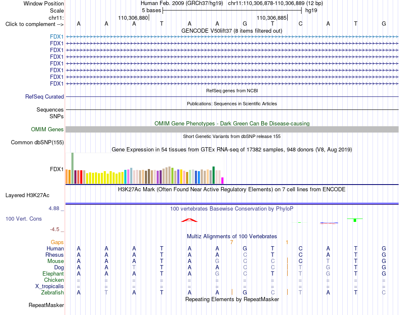Screen dimensions: 399x315
Task: Click the coordinate label 110,306,885
Action: click(x=271, y=18)
